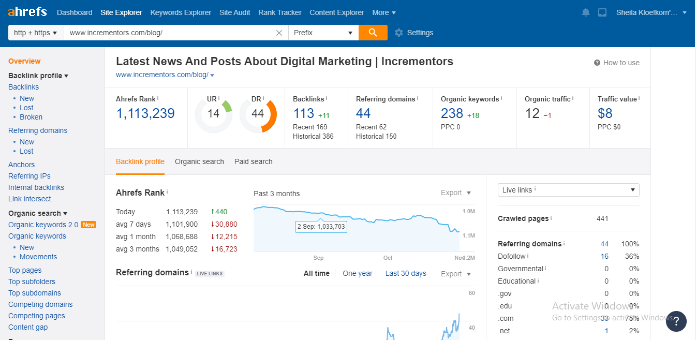The image size is (696, 340).
Task: Expand the More menu
Action: [384, 12]
